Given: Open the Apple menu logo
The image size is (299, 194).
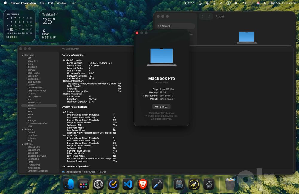Looking at the screenshot, I should coord(5,3).
